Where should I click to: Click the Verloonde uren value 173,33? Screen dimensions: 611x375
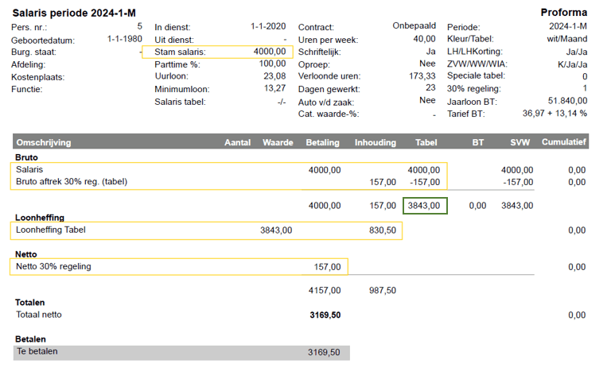coord(422,75)
